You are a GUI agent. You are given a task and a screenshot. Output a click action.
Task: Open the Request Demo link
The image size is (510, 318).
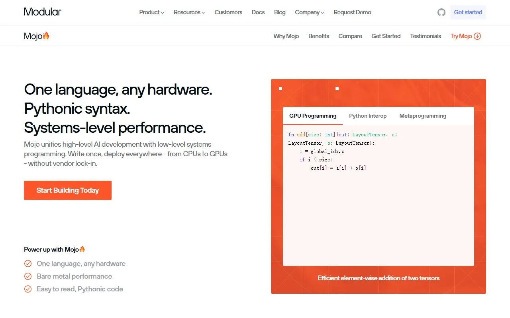(x=352, y=12)
